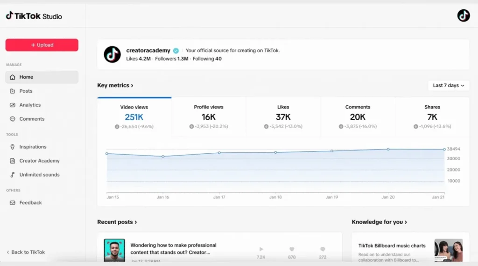Click the Posts folder icon
The height and width of the screenshot is (266, 478).
coord(13,91)
